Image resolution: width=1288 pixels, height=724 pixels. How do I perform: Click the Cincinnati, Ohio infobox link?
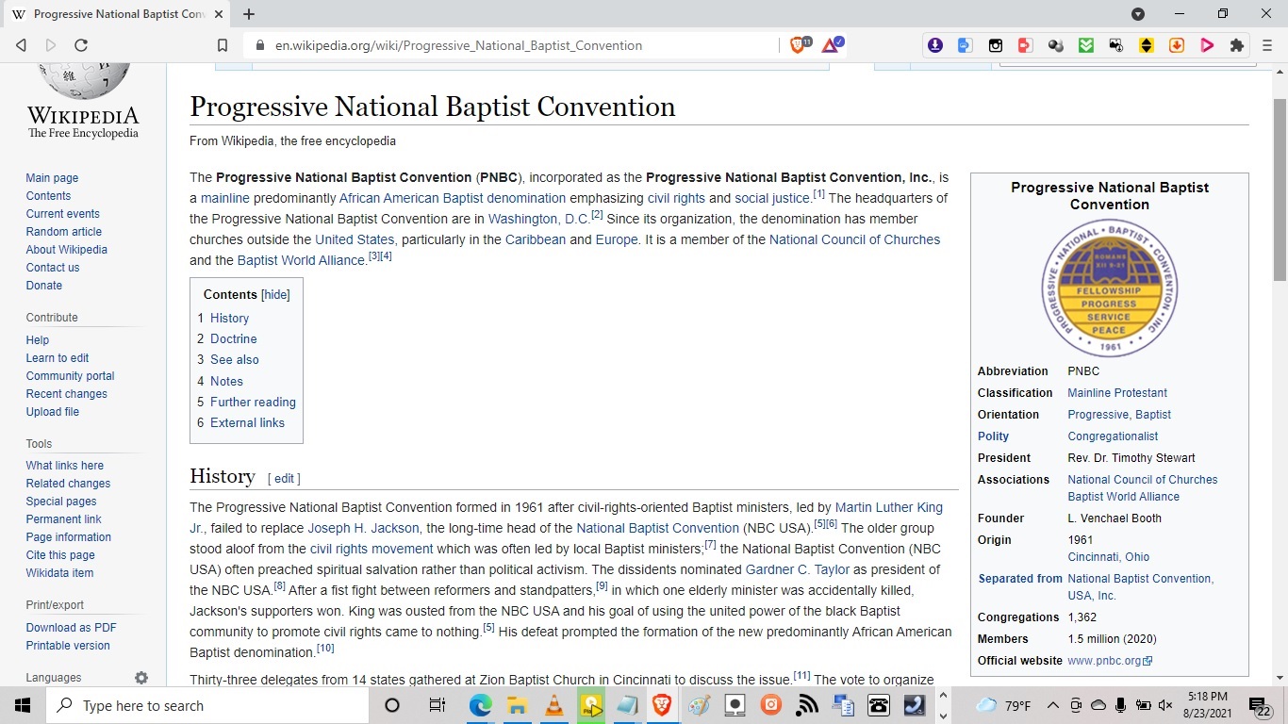(1108, 557)
